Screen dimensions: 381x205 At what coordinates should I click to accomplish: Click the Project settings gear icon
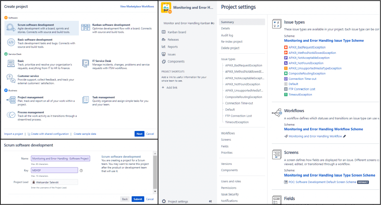(x=164, y=201)
